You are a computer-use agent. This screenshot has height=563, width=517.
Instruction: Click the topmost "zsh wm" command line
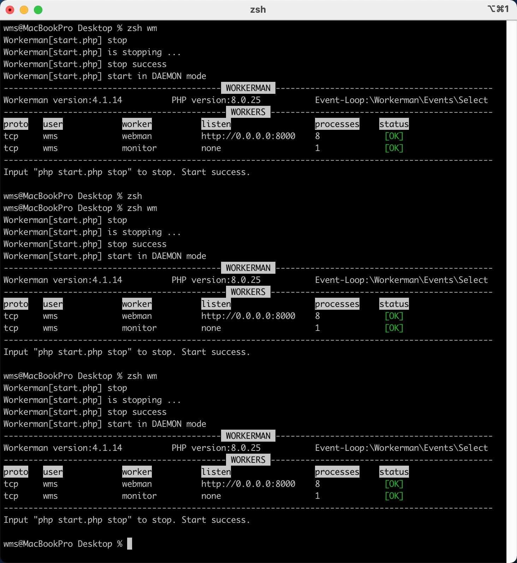coord(80,28)
